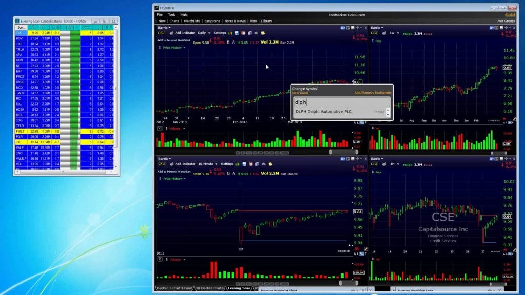The image size is (525, 295).
Task: Click the CSE symbol label in the daily chart
Action: [161, 33]
